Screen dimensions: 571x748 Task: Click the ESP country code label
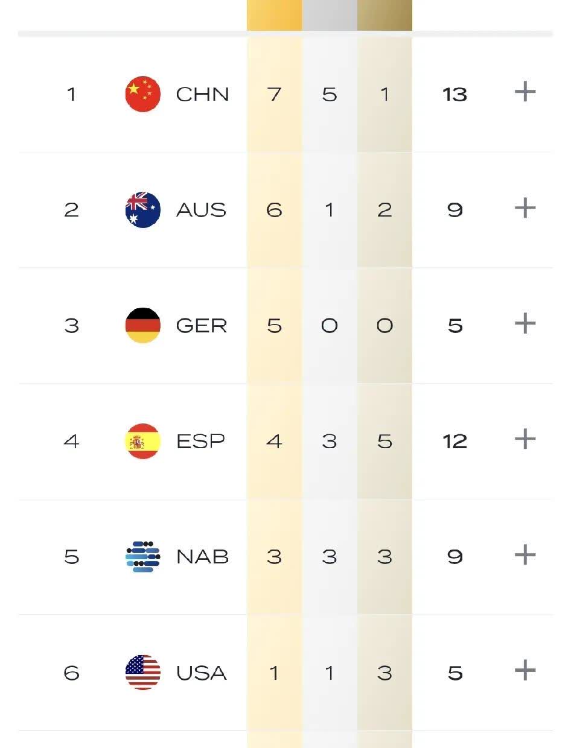click(x=200, y=442)
